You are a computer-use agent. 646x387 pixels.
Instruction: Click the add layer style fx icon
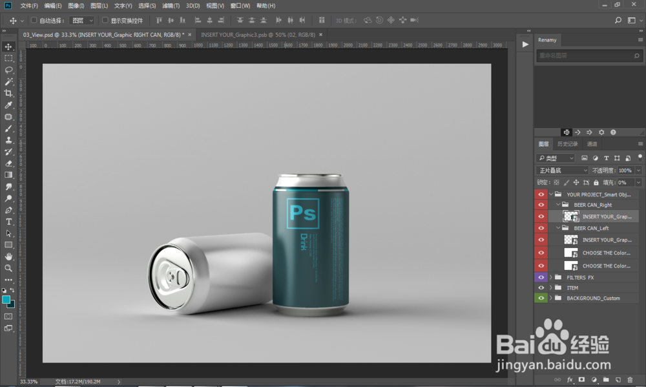[570, 380]
